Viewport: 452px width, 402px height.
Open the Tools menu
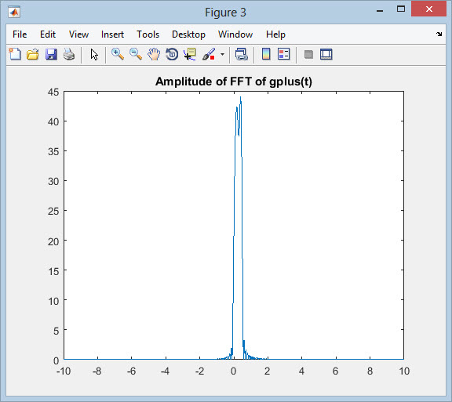coord(148,34)
